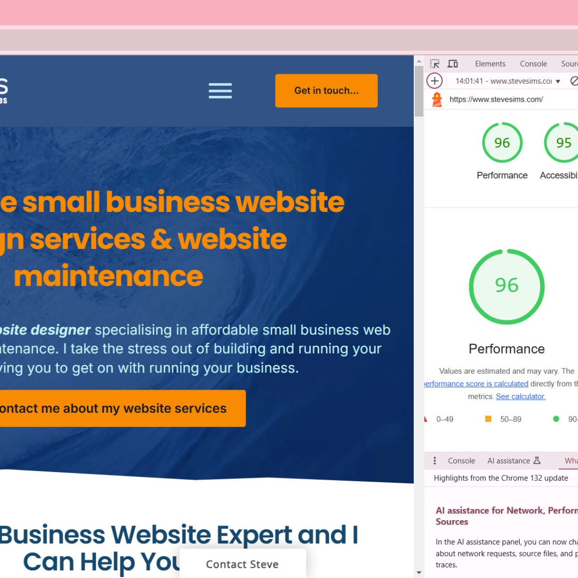The width and height of the screenshot is (578, 578).
Task: Click the page scrollbar up arrow
Action: (x=419, y=62)
